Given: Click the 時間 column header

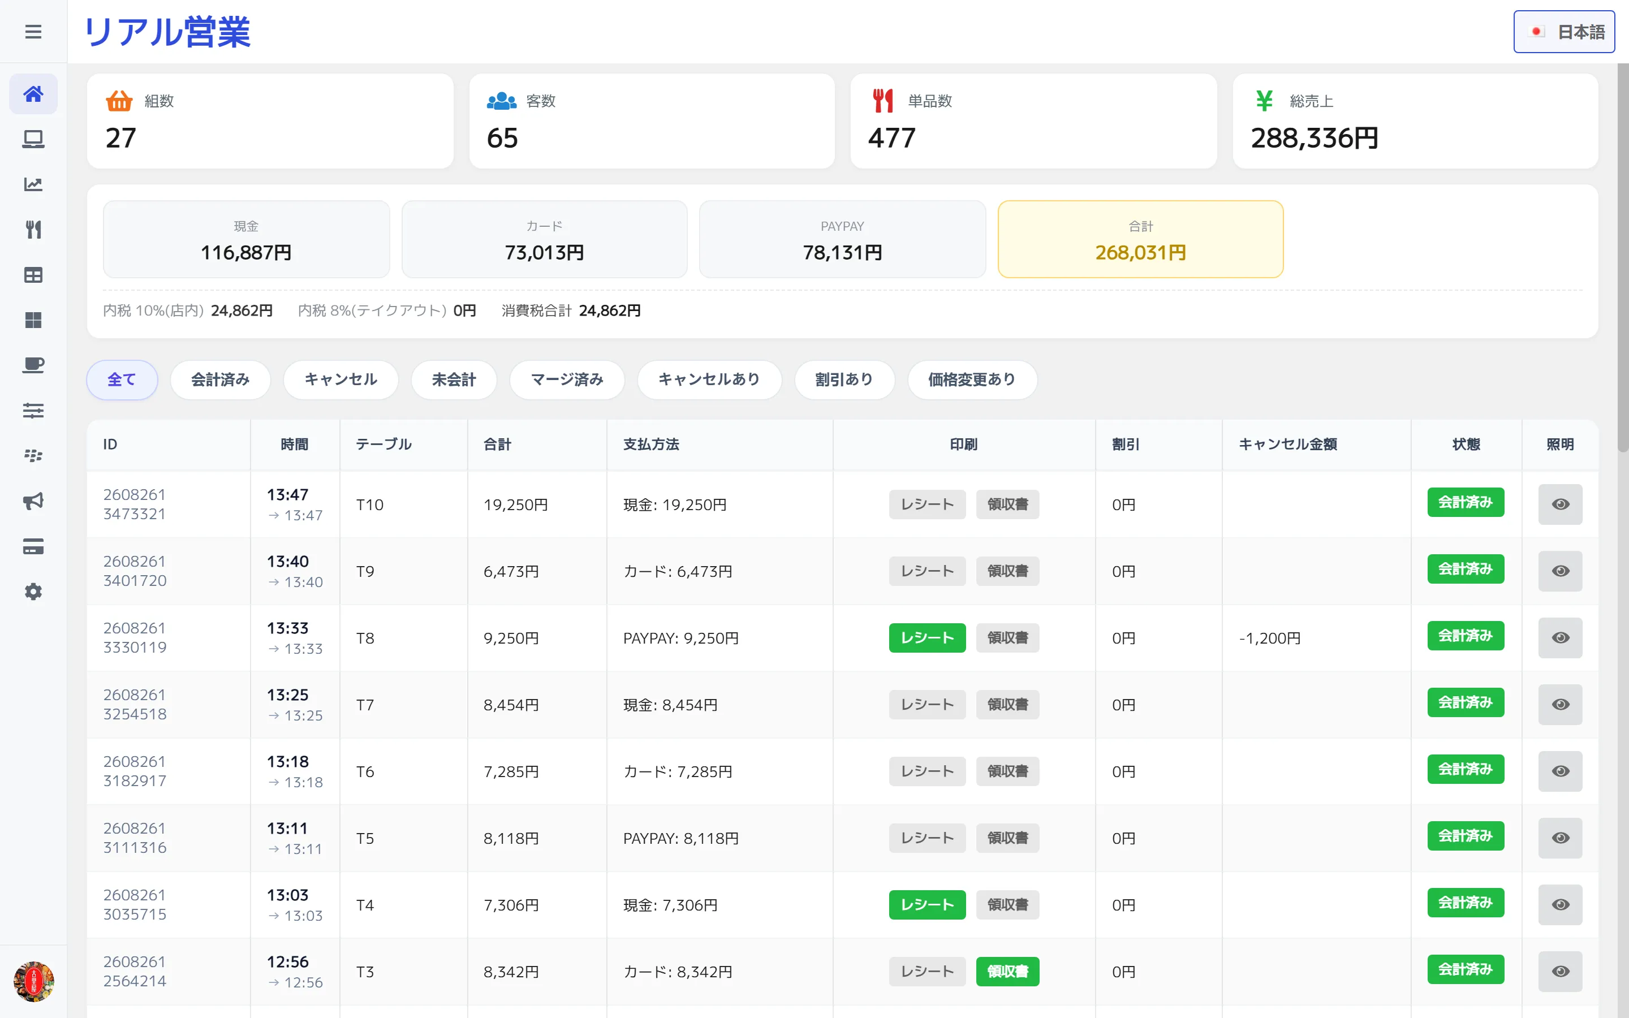Looking at the screenshot, I should (x=294, y=445).
